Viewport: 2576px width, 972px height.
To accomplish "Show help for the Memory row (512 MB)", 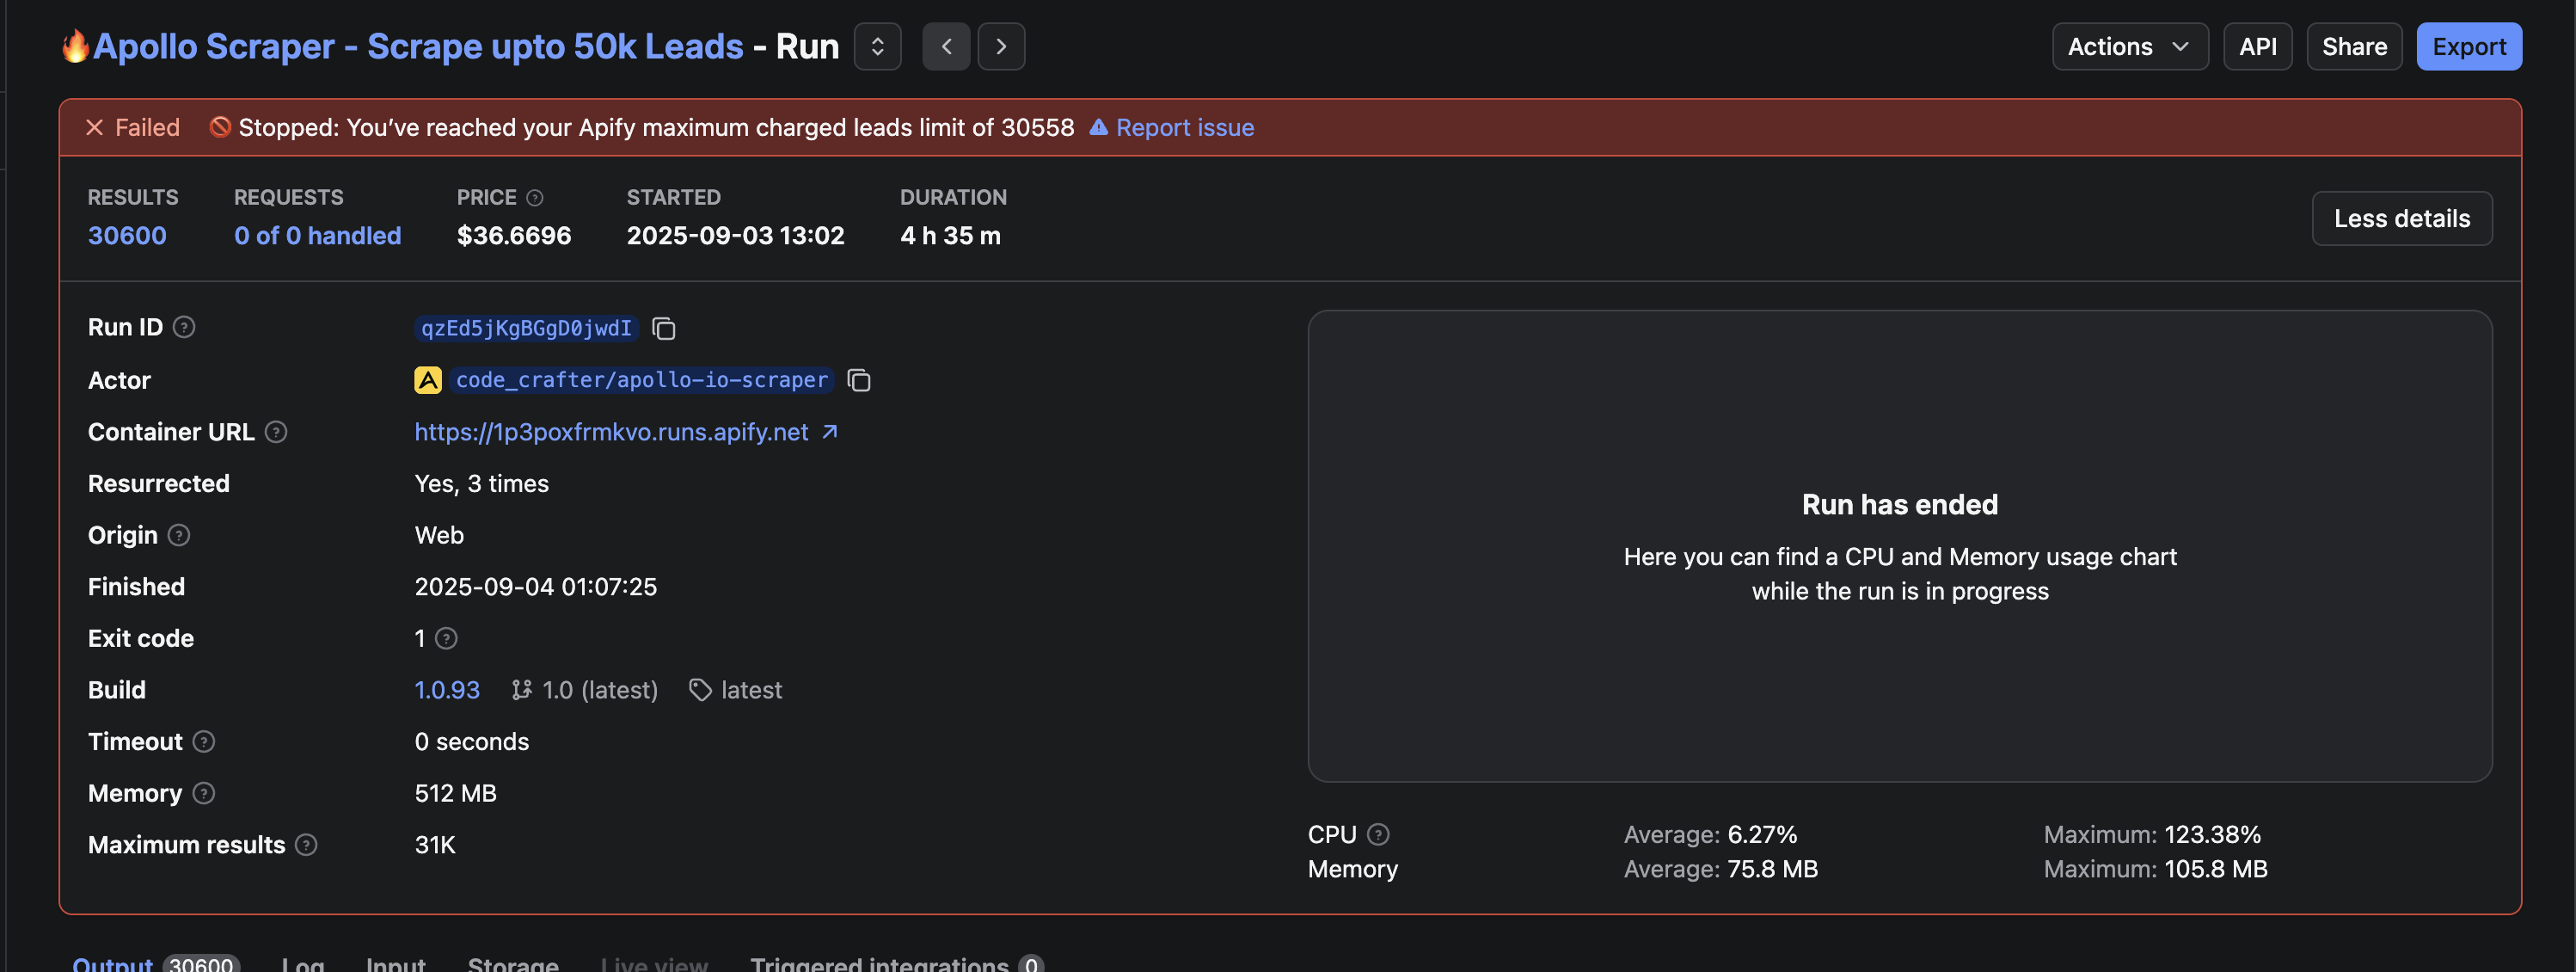I will click(204, 793).
